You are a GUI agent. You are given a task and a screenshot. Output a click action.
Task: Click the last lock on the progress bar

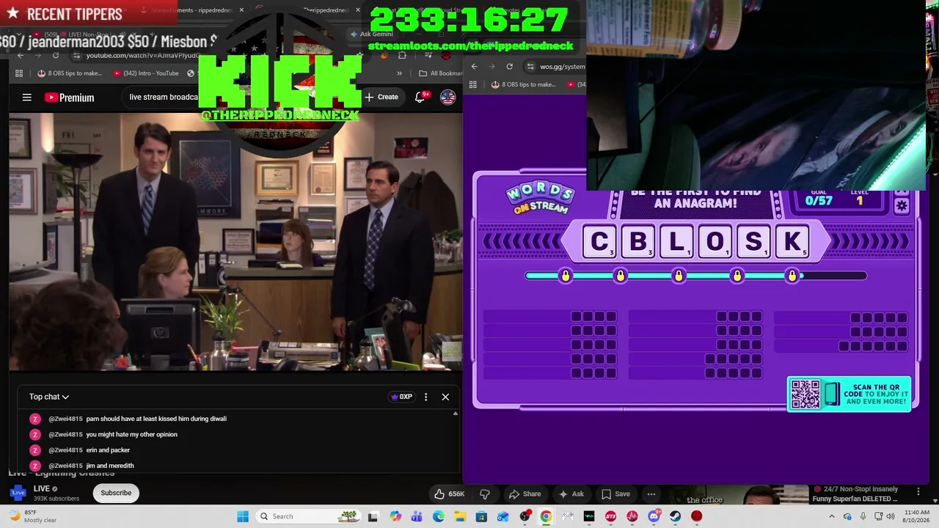pyautogui.click(x=792, y=276)
